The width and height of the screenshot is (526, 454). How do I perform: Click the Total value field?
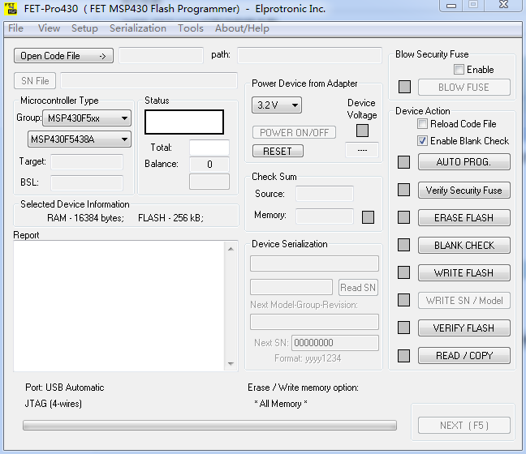pos(209,148)
